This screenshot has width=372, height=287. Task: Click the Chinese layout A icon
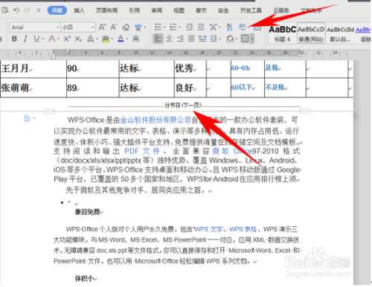213,27
